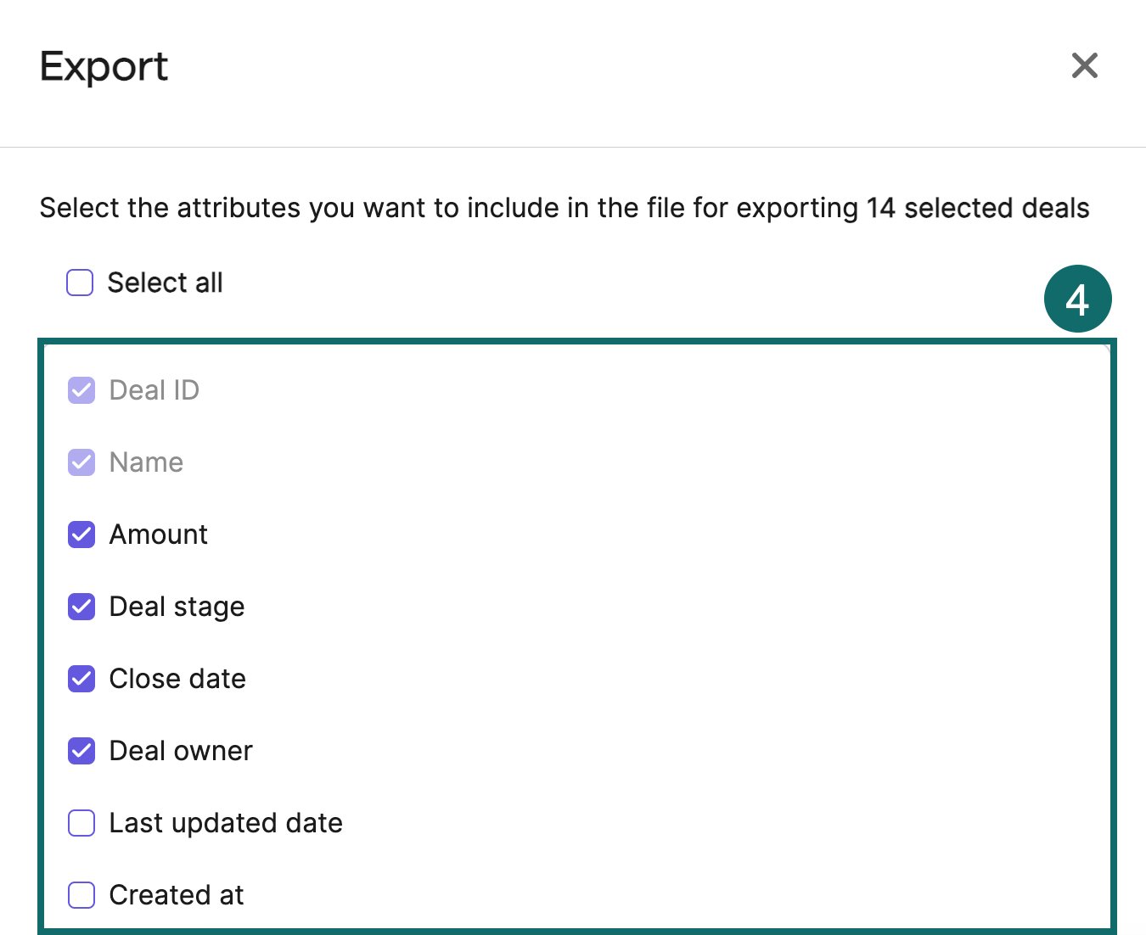The width and height of the screenshot is (1146, 935).
Task: Uncheck the Deal stage checkbox
Action: pos(81,607)
